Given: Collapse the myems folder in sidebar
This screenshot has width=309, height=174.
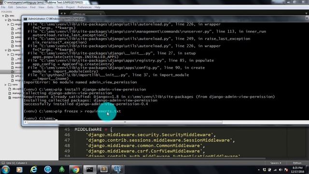Looking at the screenshot, I should pos(6,50).
